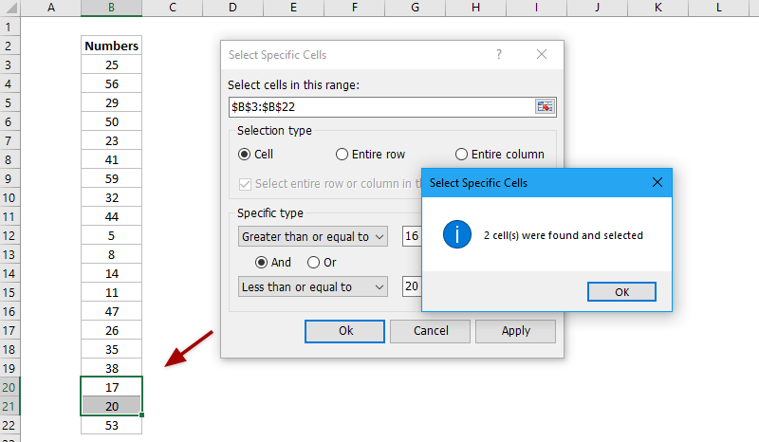Choose the Or radio button
The height and width of the screenshot is (442, 759).
click(x=313, y=263)
